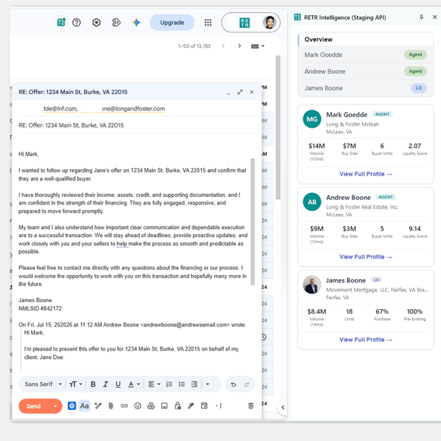This screenshot has height=441, width=441.
Task: View Full Profile for James Boone
Action: pyautogui.click(x=365, y=340)
